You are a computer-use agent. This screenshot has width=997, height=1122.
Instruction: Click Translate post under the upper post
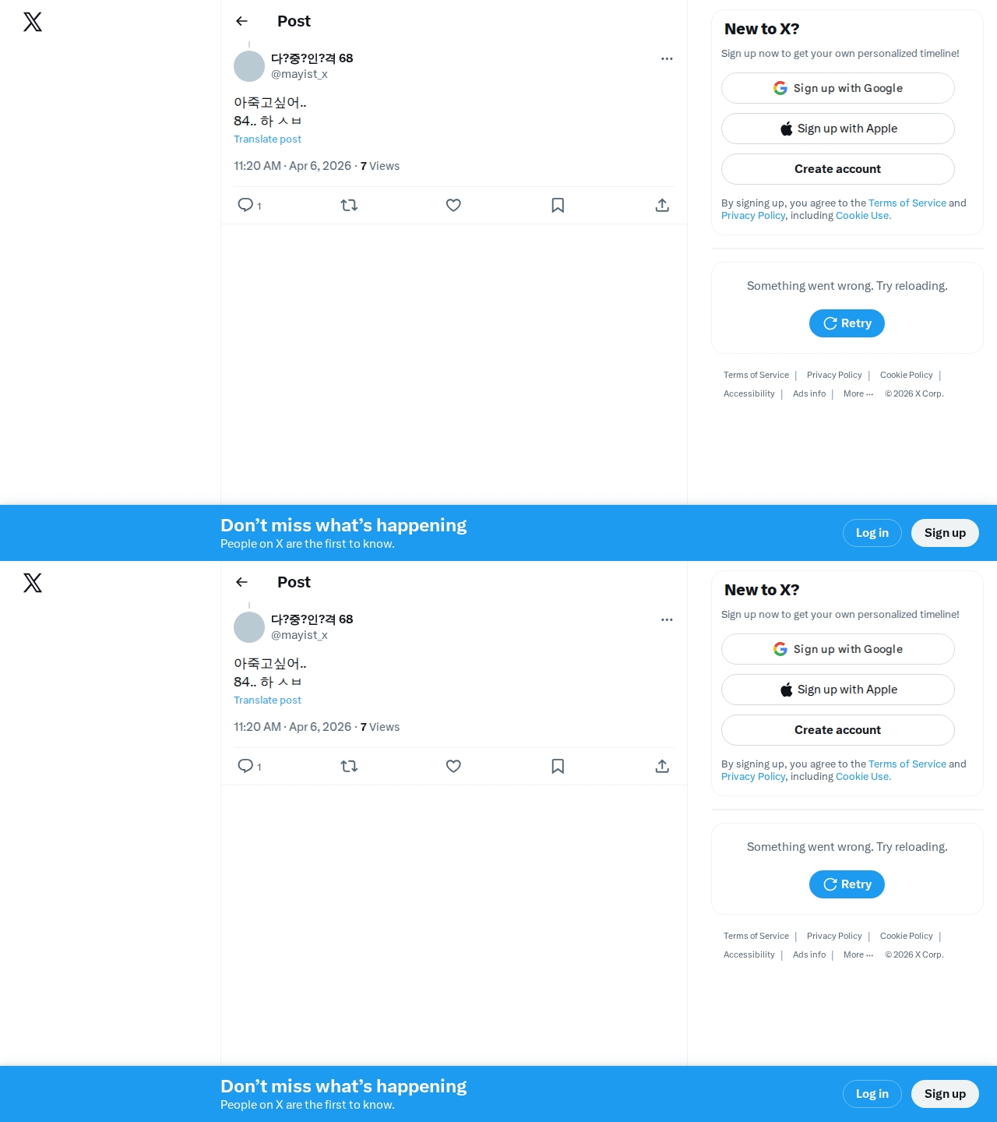(267, 139)
